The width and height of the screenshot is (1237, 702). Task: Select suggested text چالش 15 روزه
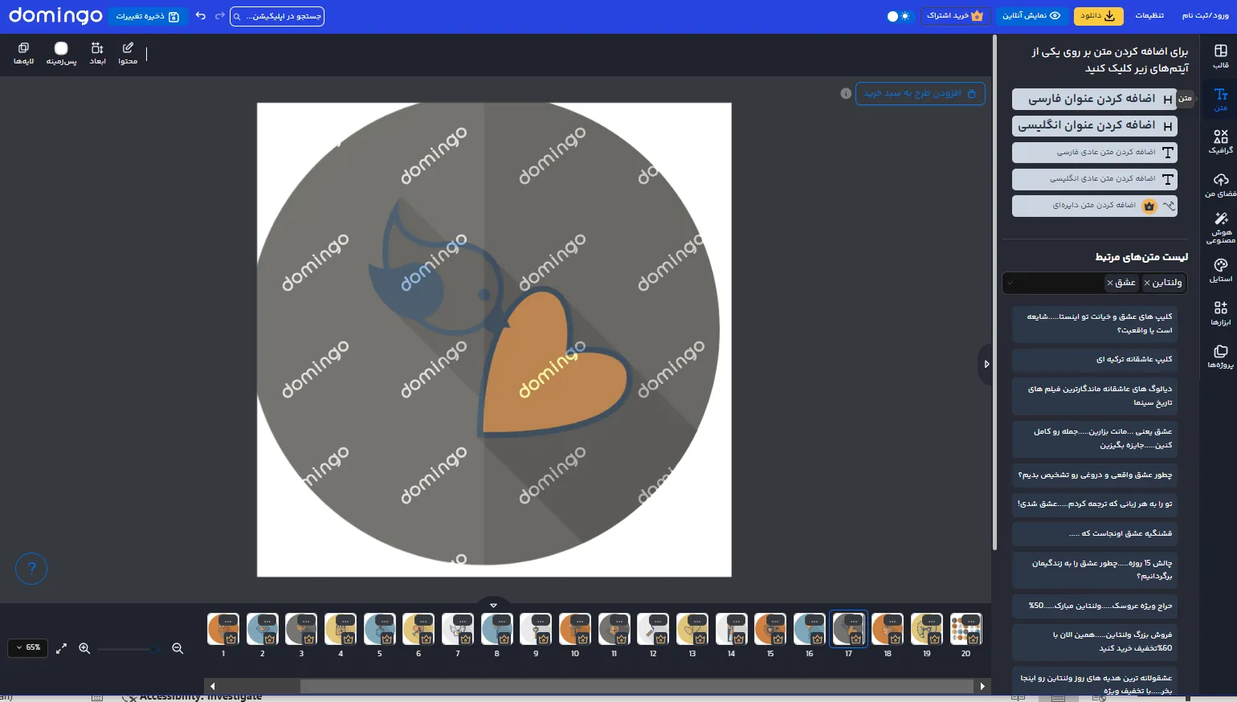pyautogui.click(x=1094, y=569)
